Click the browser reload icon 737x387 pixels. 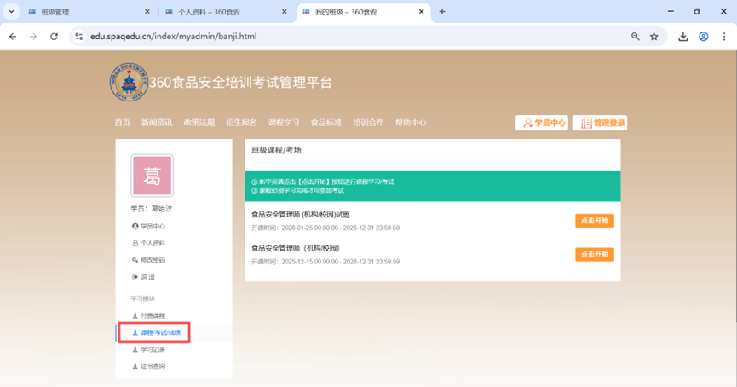point(55,37)
